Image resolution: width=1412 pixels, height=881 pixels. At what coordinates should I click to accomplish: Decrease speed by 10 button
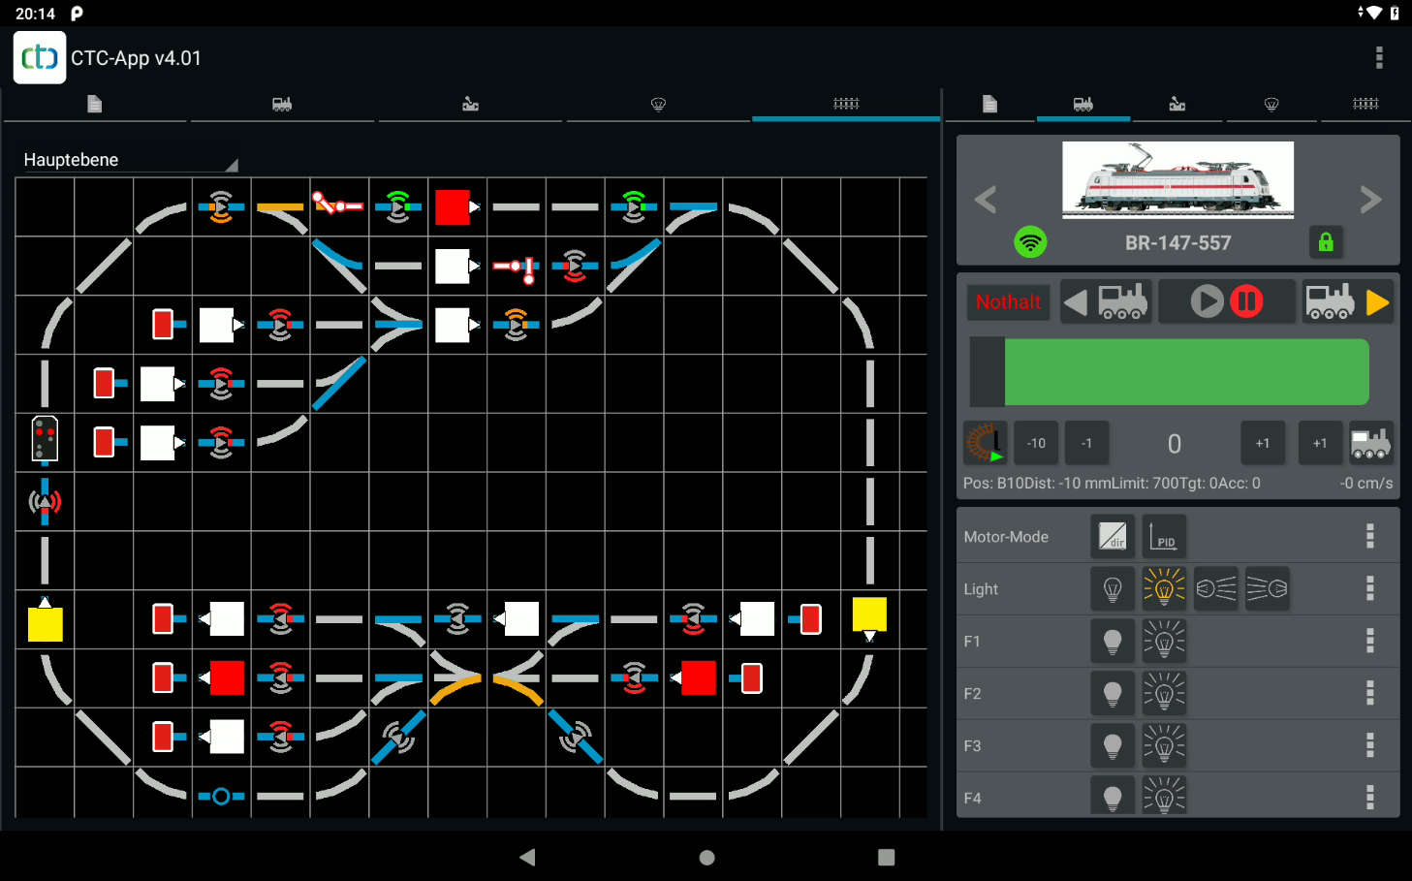click(x=1036, y=443)
